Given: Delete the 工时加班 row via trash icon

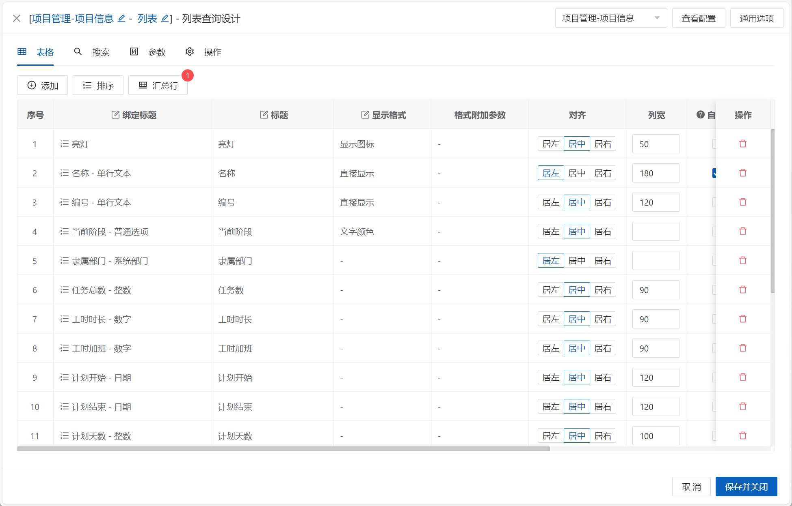Looking at the screenshot, I should point(743,348).
